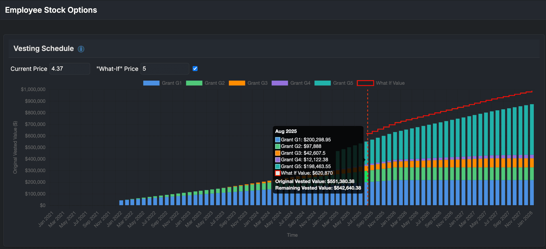This screenshot has height=249, width=546.
Task: Toggle Grant G5 series using legend text
Action: [x=343, y=83]
